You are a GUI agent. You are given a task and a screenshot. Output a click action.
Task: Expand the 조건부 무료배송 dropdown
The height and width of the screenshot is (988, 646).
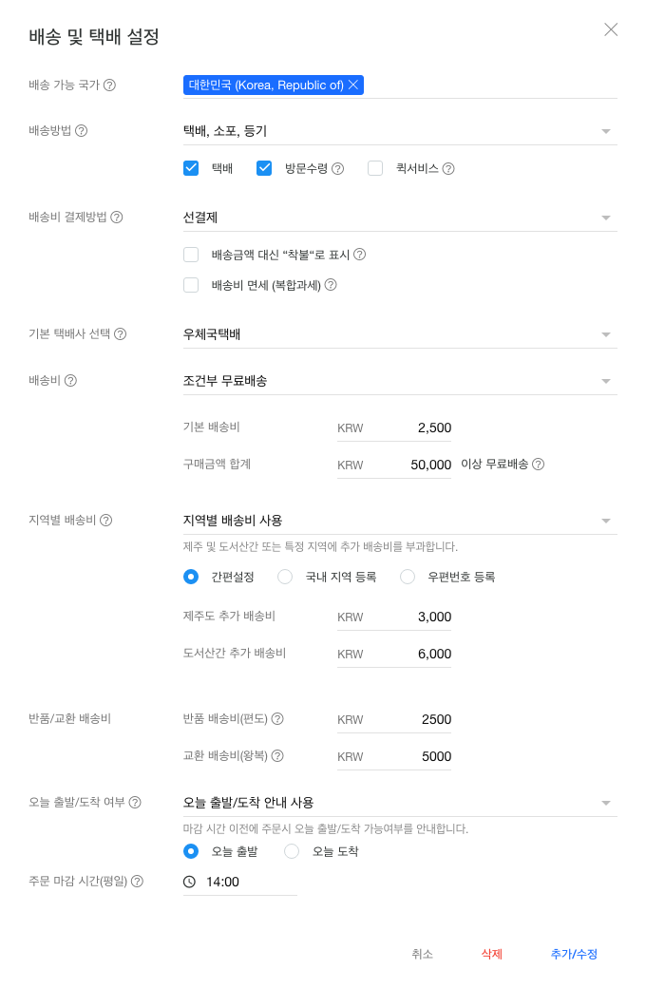(x=400, y=381)
